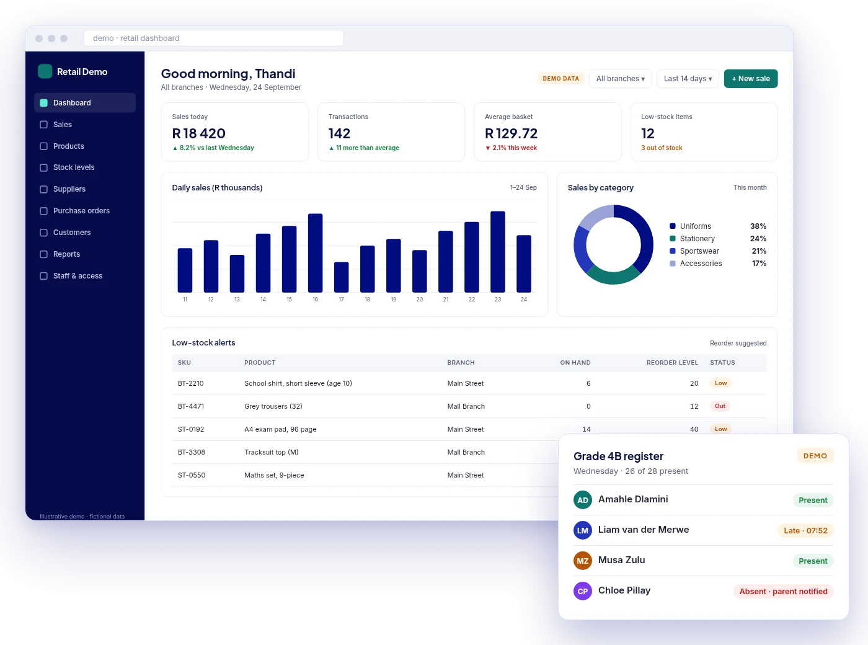
Task: Open the Reports menu label
Action: click(x=66, y=254)
